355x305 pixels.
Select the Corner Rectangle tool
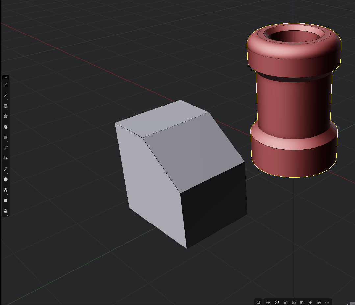coord(6,137)
